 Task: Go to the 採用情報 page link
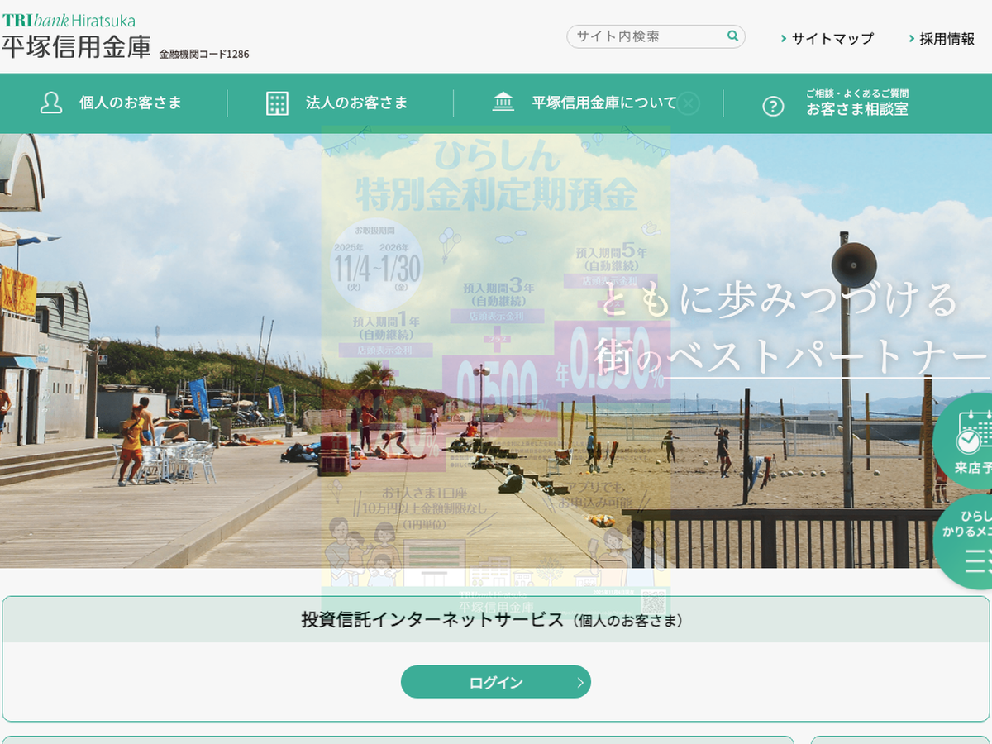click(947, 39)
